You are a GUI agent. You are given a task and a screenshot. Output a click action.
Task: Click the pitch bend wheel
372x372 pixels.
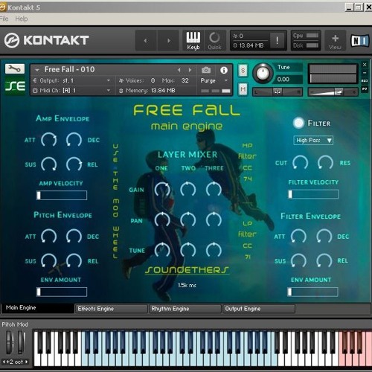pyautogui.click(x=10, y=342)
